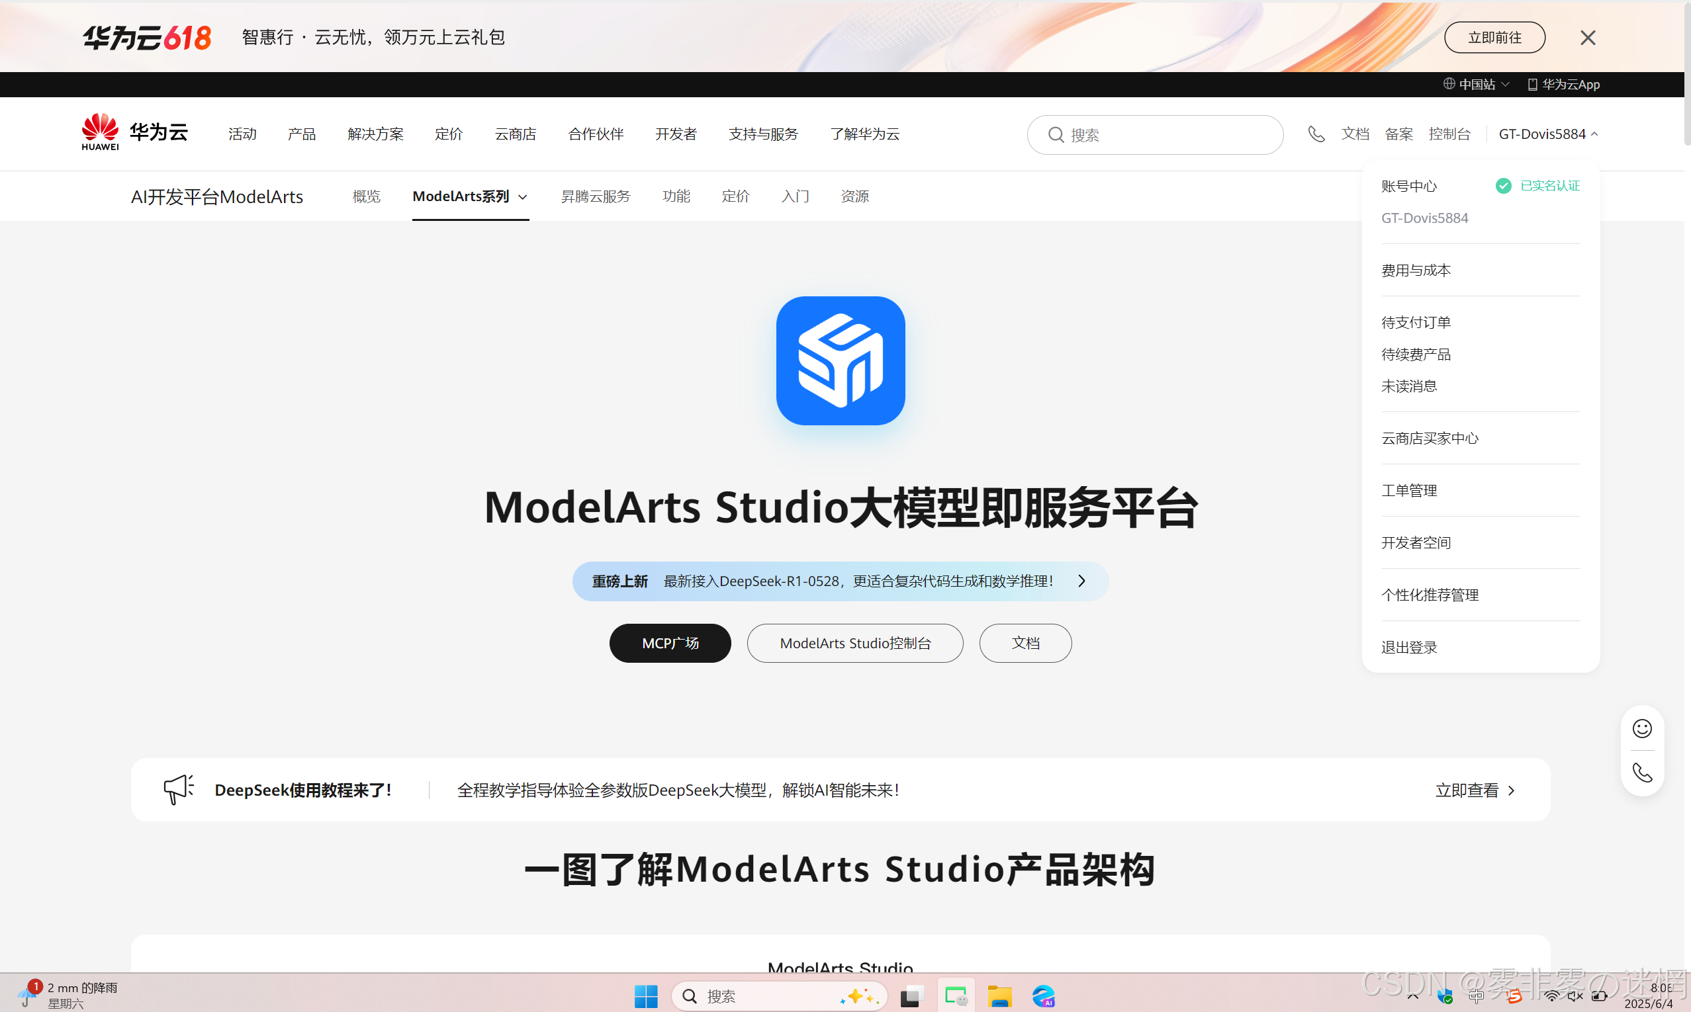
Task: Close the 618 promotion banner
Action: pyautogui.click(x=1587, y=38)
